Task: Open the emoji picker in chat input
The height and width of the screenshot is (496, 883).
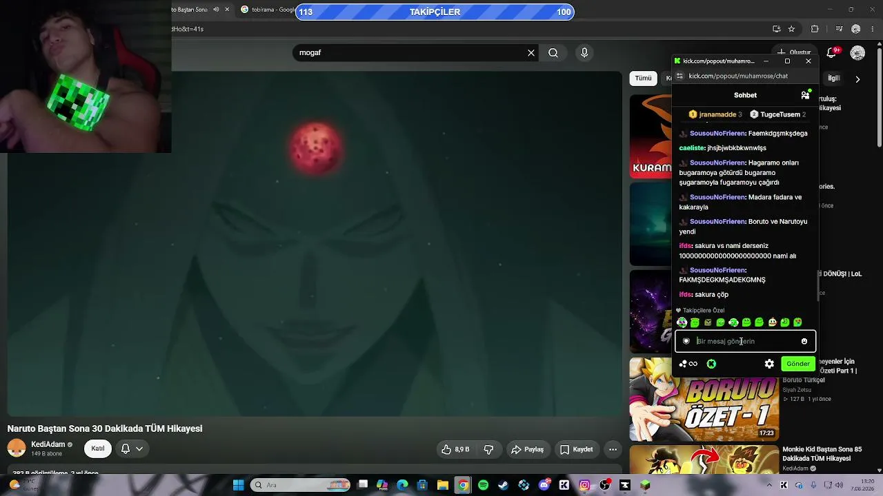Action: [804, 341]
